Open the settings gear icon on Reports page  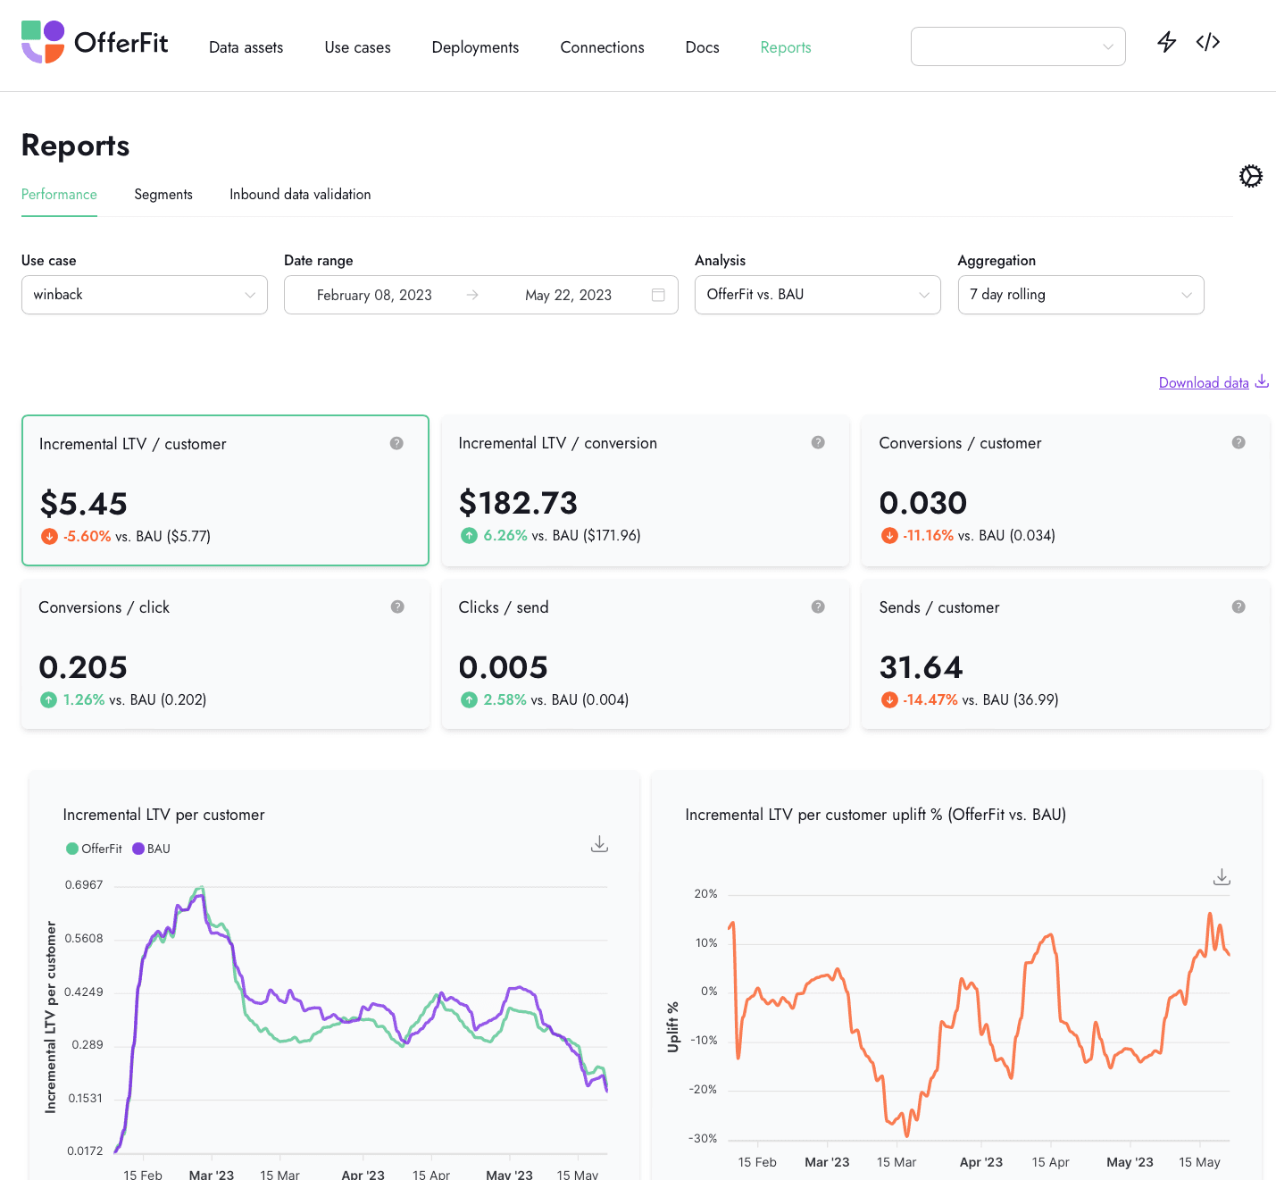click(1250, 176)
